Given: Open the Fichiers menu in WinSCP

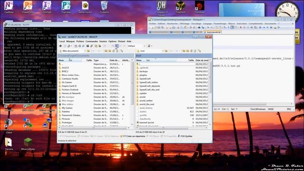Looking at the screenshot, I should pos(80,41).
